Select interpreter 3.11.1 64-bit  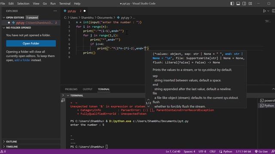pos(243,151)
